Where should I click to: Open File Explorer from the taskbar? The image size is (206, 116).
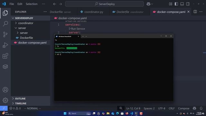pyautogui.click(x=108, y=113)
